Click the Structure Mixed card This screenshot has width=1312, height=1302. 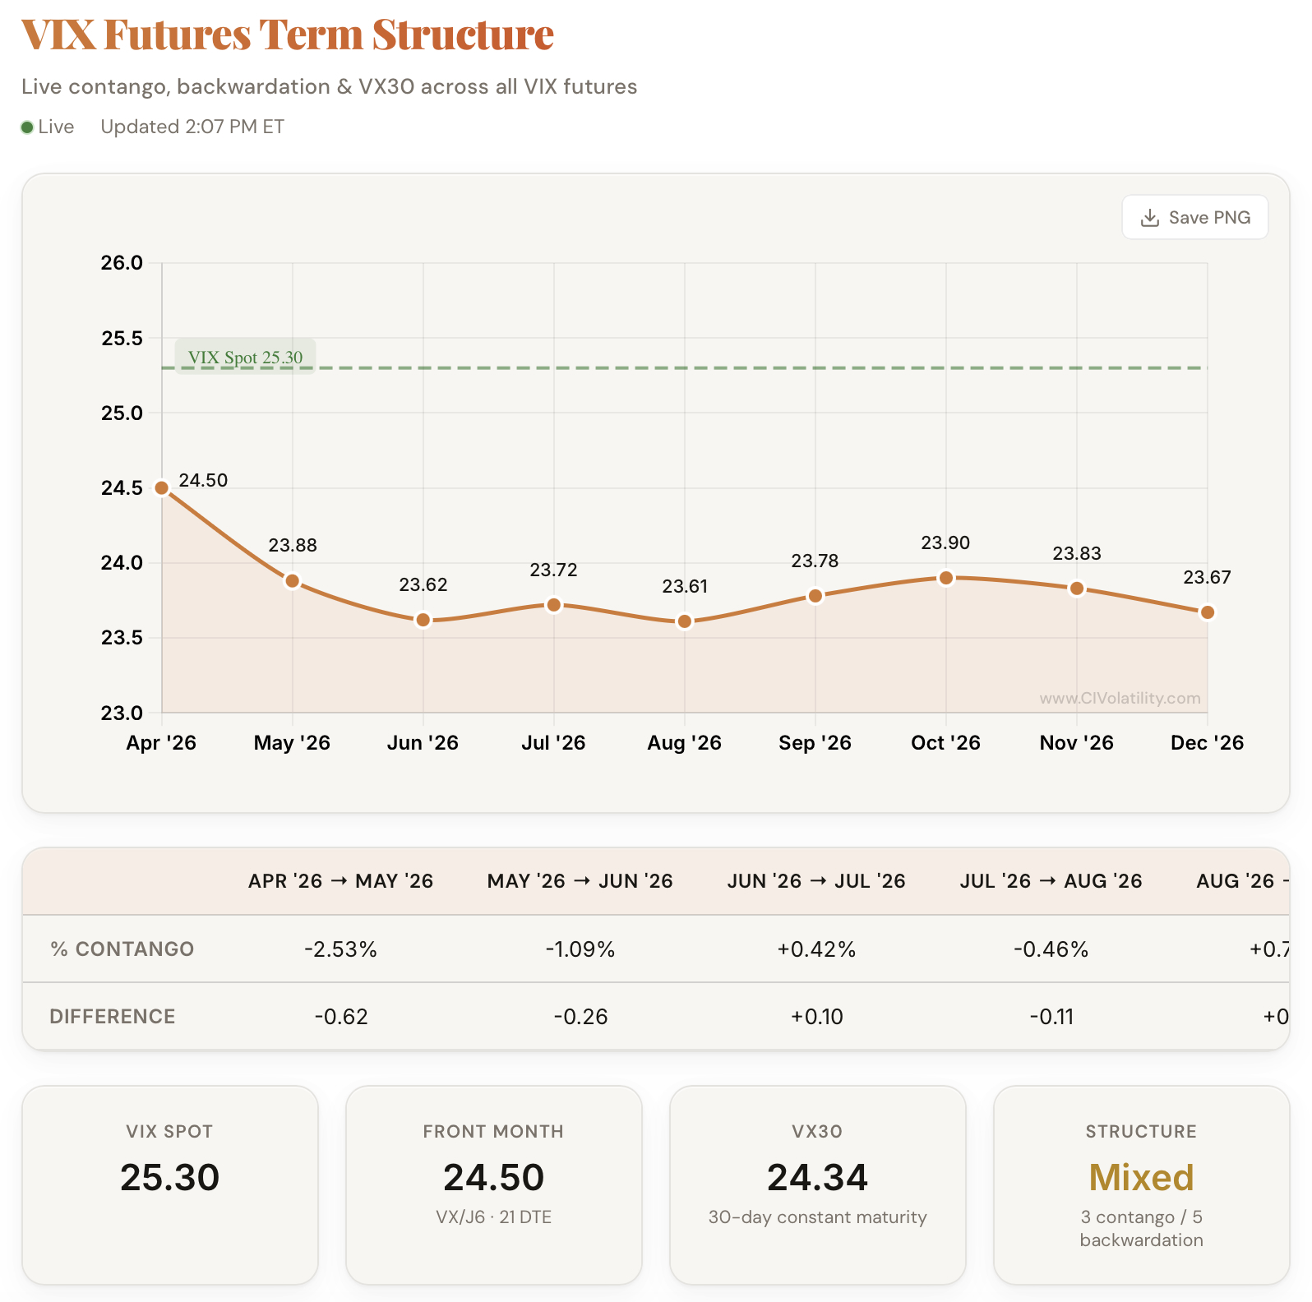(1142, 1184)
